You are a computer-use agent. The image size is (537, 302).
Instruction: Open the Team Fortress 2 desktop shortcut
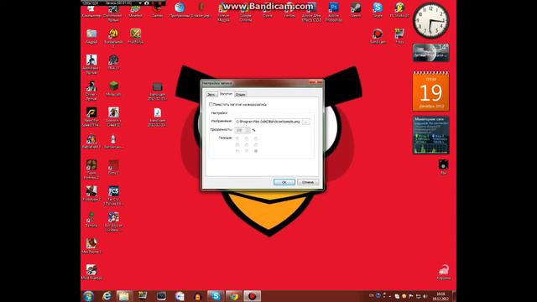click(x=91, y=169)
